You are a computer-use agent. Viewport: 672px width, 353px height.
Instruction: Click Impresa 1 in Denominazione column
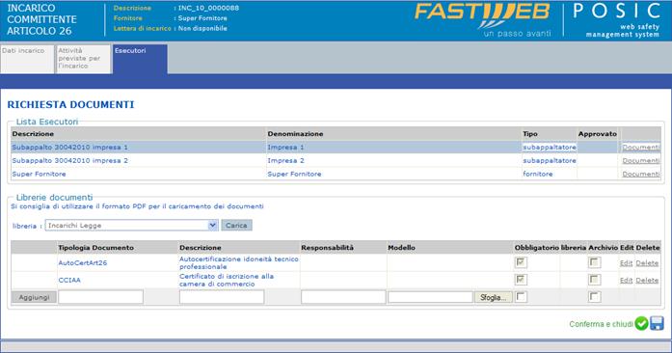coord(285,148)
